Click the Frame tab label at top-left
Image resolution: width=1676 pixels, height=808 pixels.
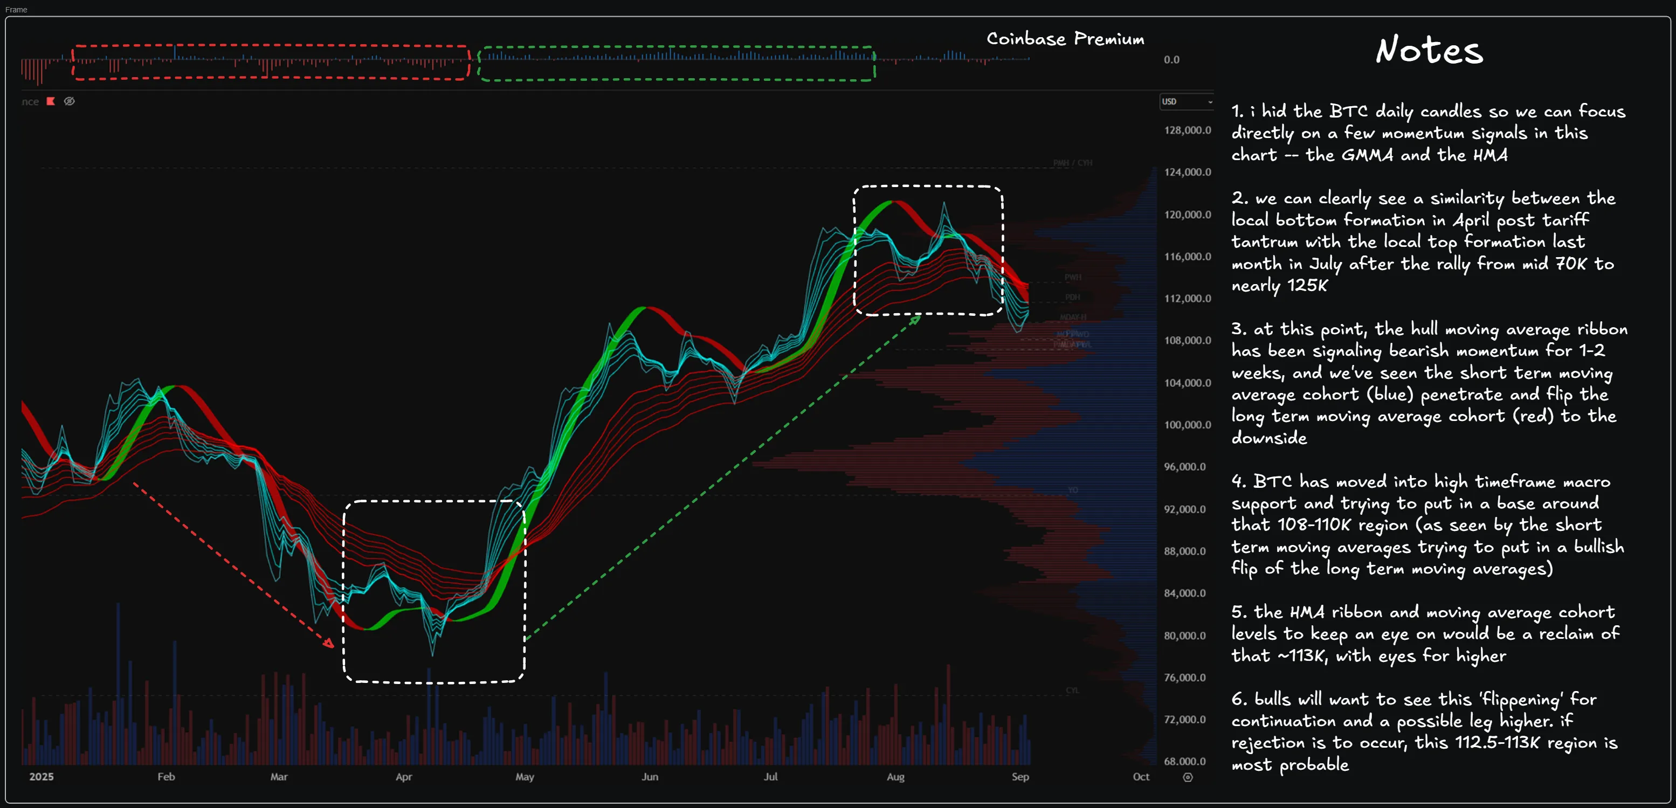16,9
